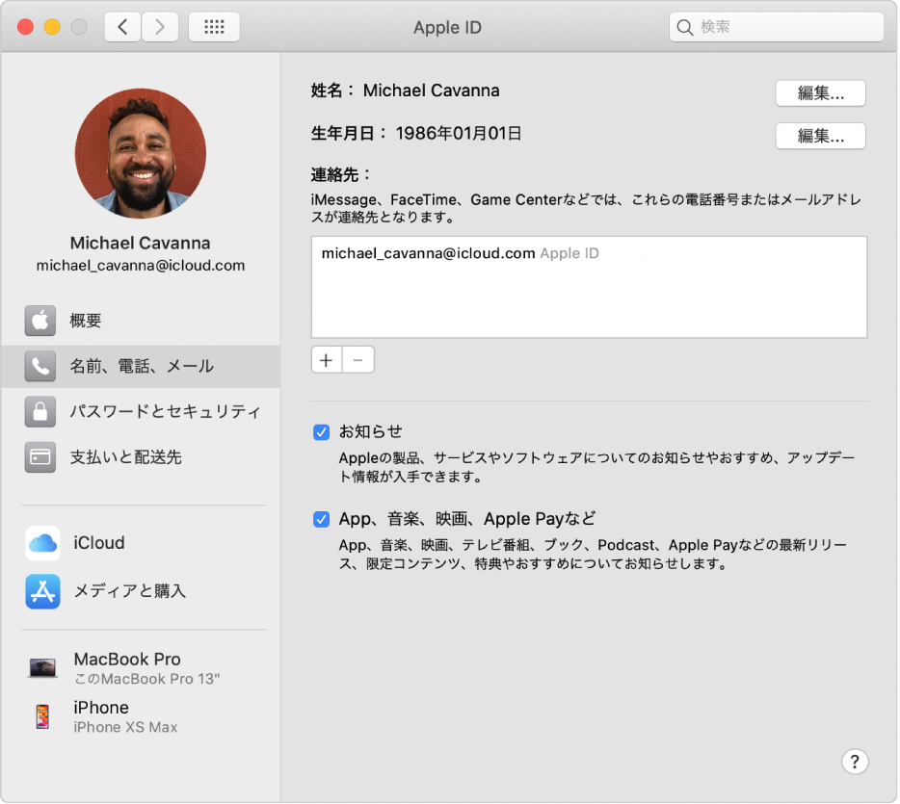This screenshot has height=804, width=900.
Task: Disable the お知らせ checkbox
Action: coord(322,432)
